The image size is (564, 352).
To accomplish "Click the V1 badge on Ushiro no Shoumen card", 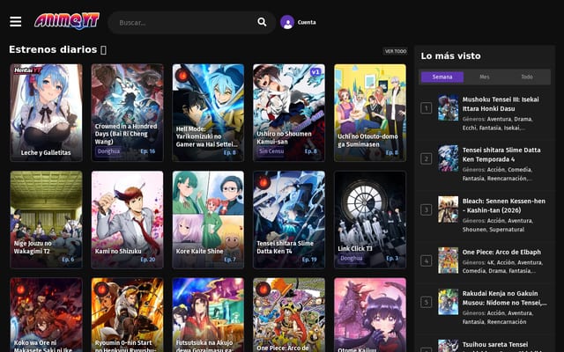I will (315, 72).
